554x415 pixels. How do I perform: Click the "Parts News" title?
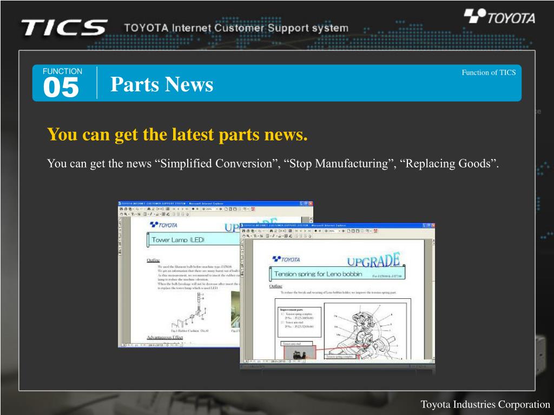[162, 84]
